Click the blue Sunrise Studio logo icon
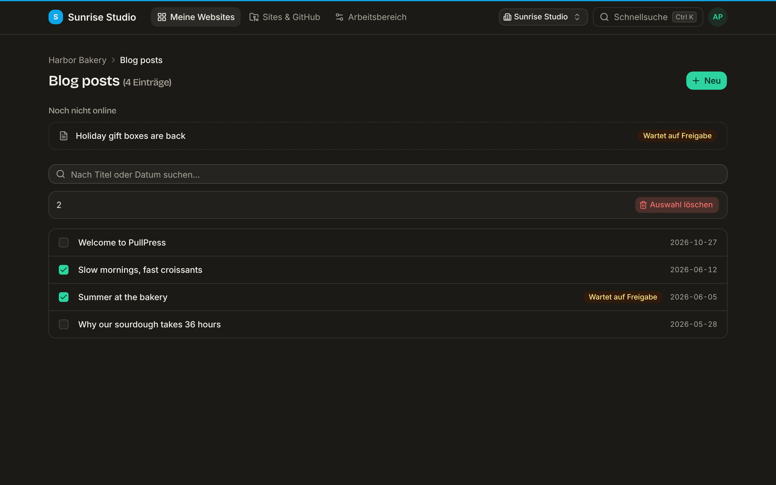Screen dimensions: 776x485 coord(55,17)
